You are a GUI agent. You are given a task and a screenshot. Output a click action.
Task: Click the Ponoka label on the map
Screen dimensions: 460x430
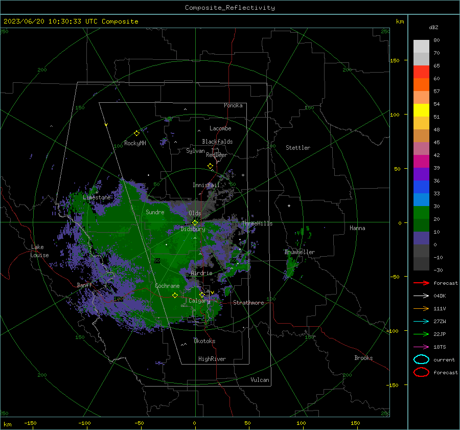[233, 105]
